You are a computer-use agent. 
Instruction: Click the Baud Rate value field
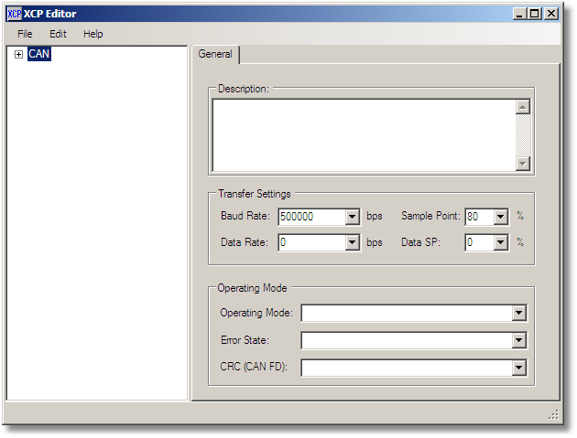[x=310, y=218]
